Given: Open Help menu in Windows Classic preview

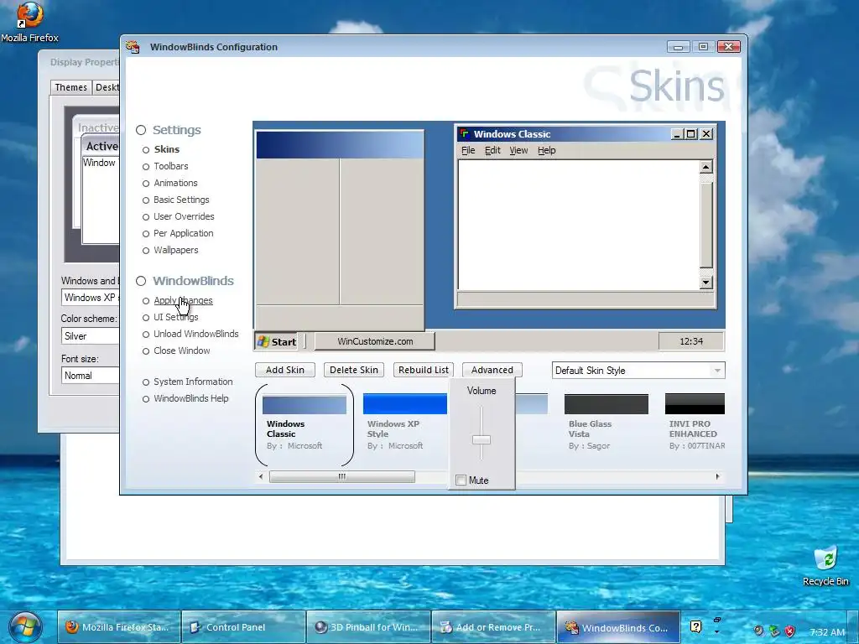Looking at the screenshot, I should point(546,151).
